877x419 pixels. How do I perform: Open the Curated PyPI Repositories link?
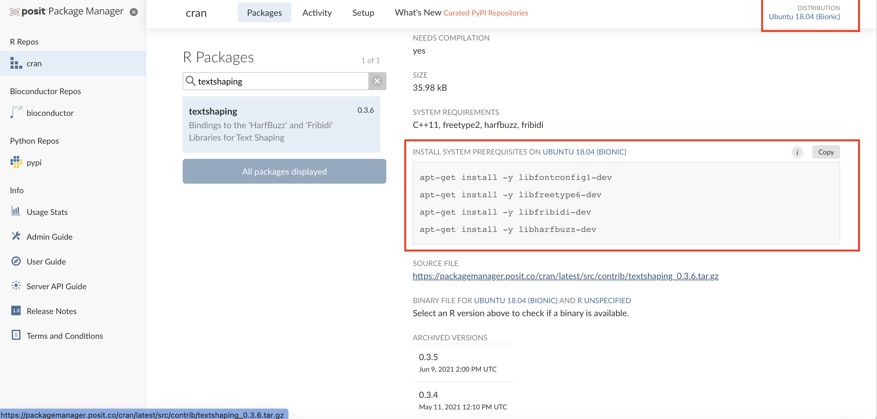pos(485,13)
